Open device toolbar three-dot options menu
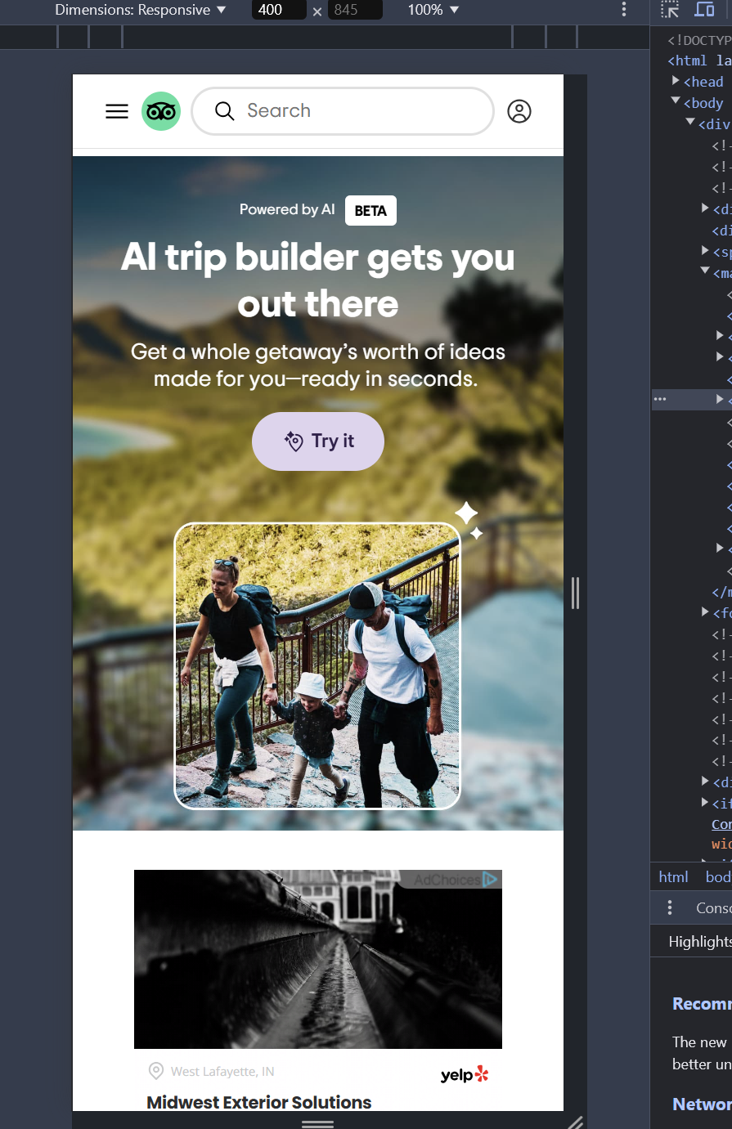The image size is (732, 1129). tap(624, 10)
